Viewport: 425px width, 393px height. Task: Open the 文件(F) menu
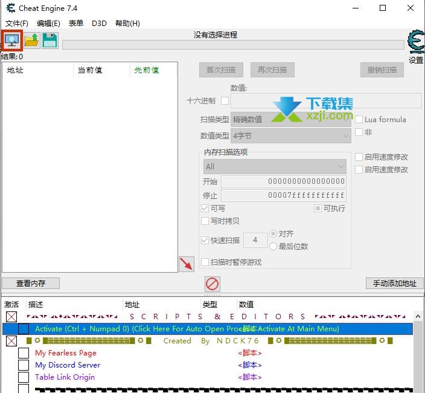[x=16, y=24]
